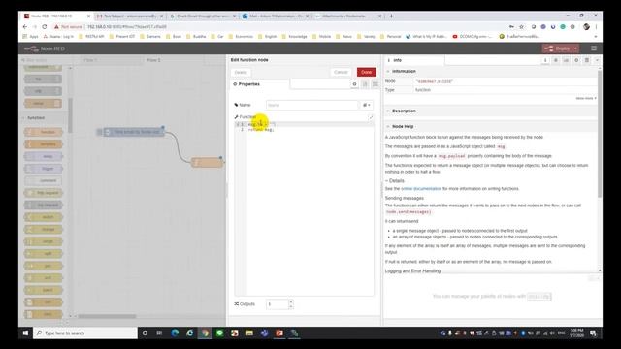Switch to the Node-RED browser tab
The width and height of the screenshot is (621, 349).
point(56,16)
